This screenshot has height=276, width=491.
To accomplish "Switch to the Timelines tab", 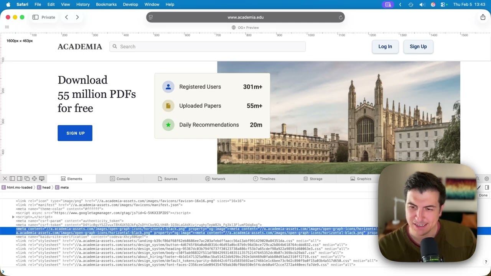I will coord(264,179).
